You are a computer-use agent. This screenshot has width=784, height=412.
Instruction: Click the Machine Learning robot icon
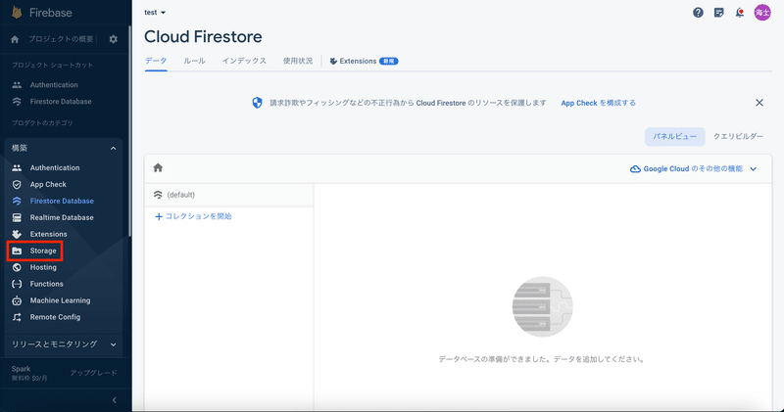click(x=17, y=300)
